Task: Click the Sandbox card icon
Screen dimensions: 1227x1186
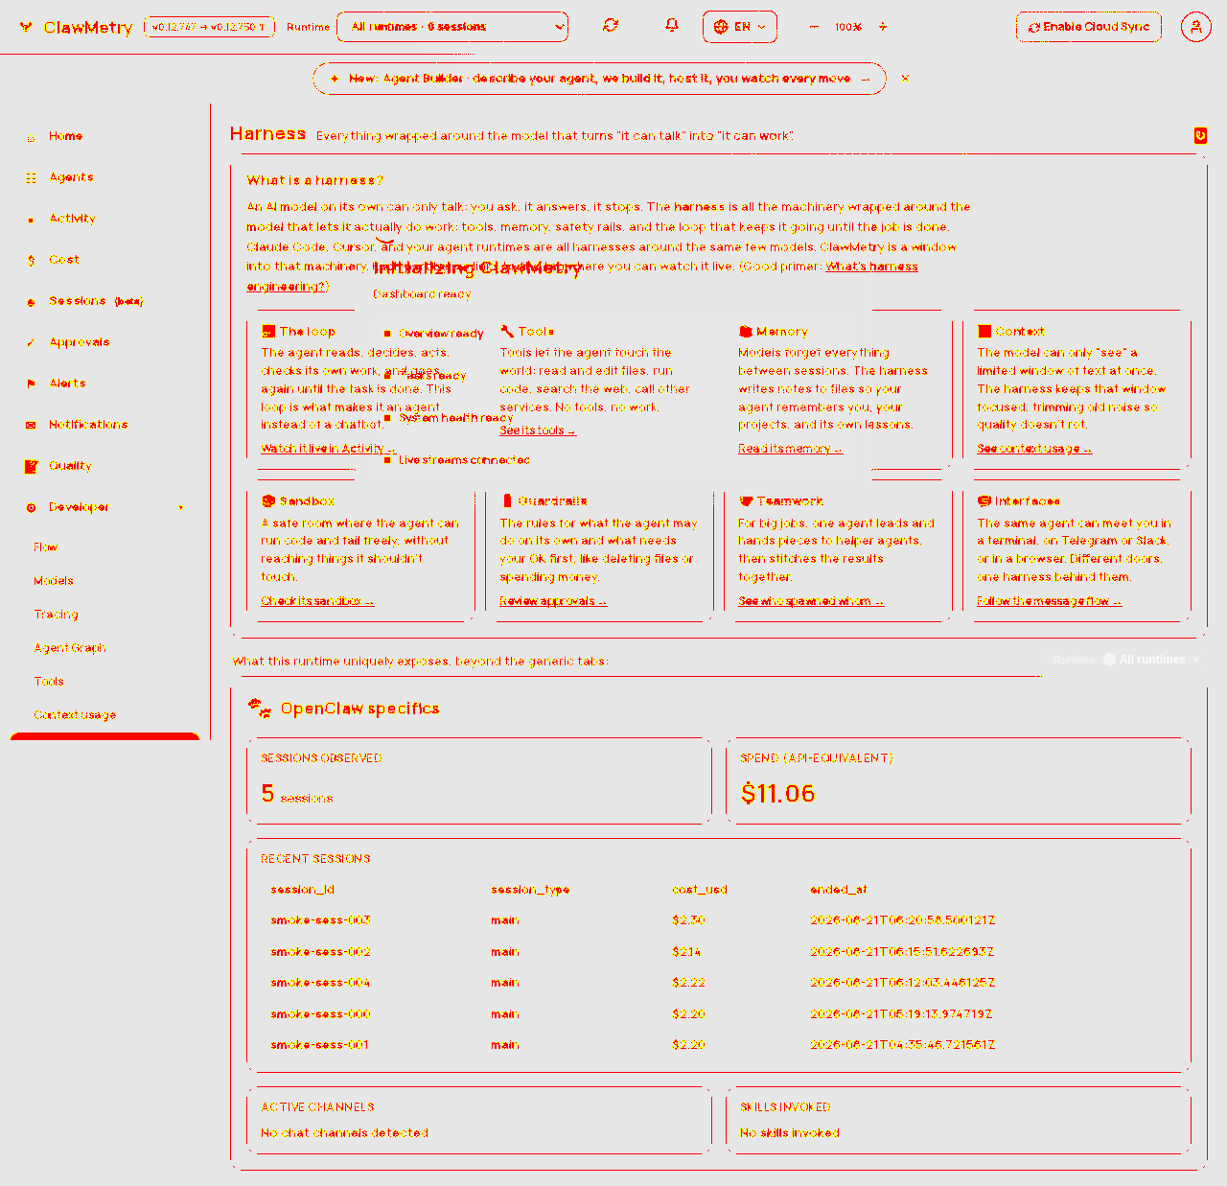Action: (x=268, y=501)
